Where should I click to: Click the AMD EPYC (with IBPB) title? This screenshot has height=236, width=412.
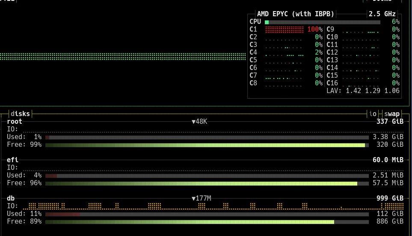coord(296,14)
